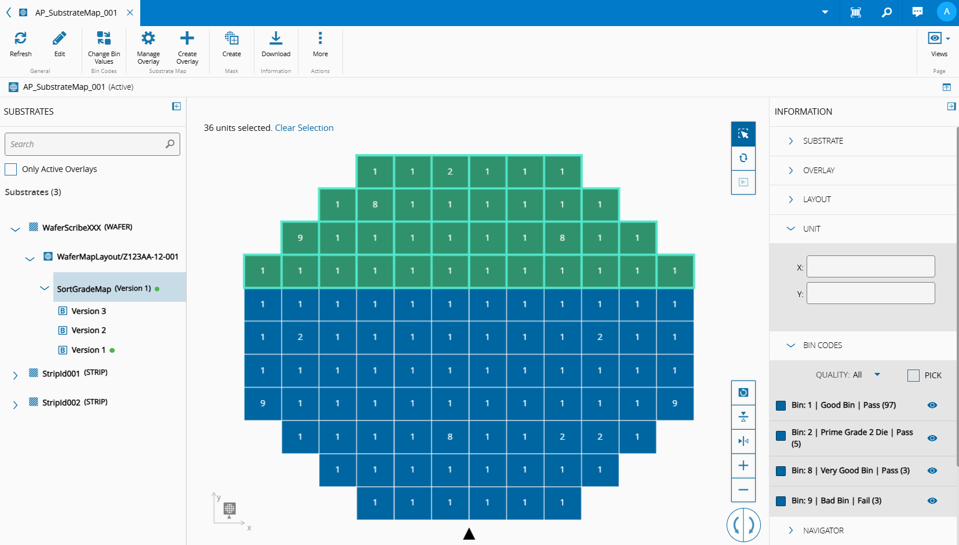
Task: Toggle visibility of Bin 1 Good Bin
Action: (932, 405)
